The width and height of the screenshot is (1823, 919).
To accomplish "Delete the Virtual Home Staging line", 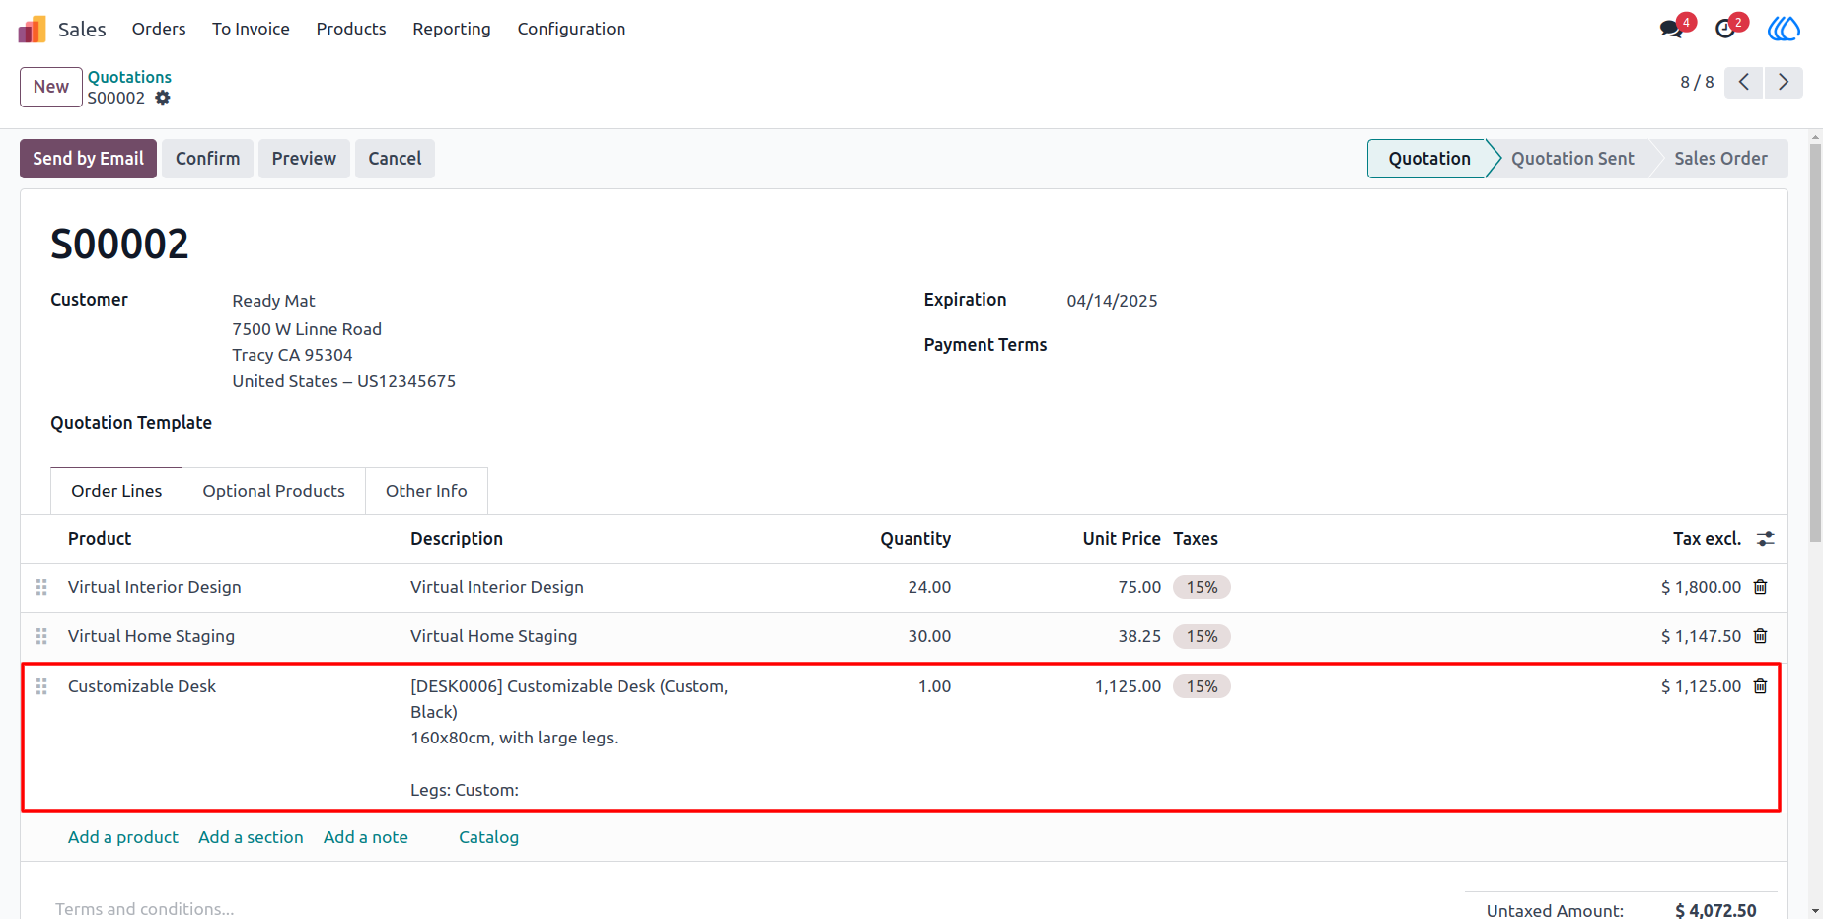I will tap(1760, 636).
